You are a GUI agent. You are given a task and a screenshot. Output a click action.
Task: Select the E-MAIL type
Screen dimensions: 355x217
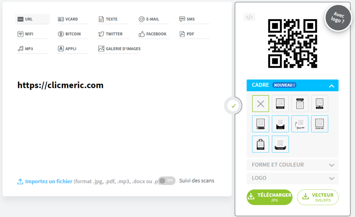coord(154,19)
